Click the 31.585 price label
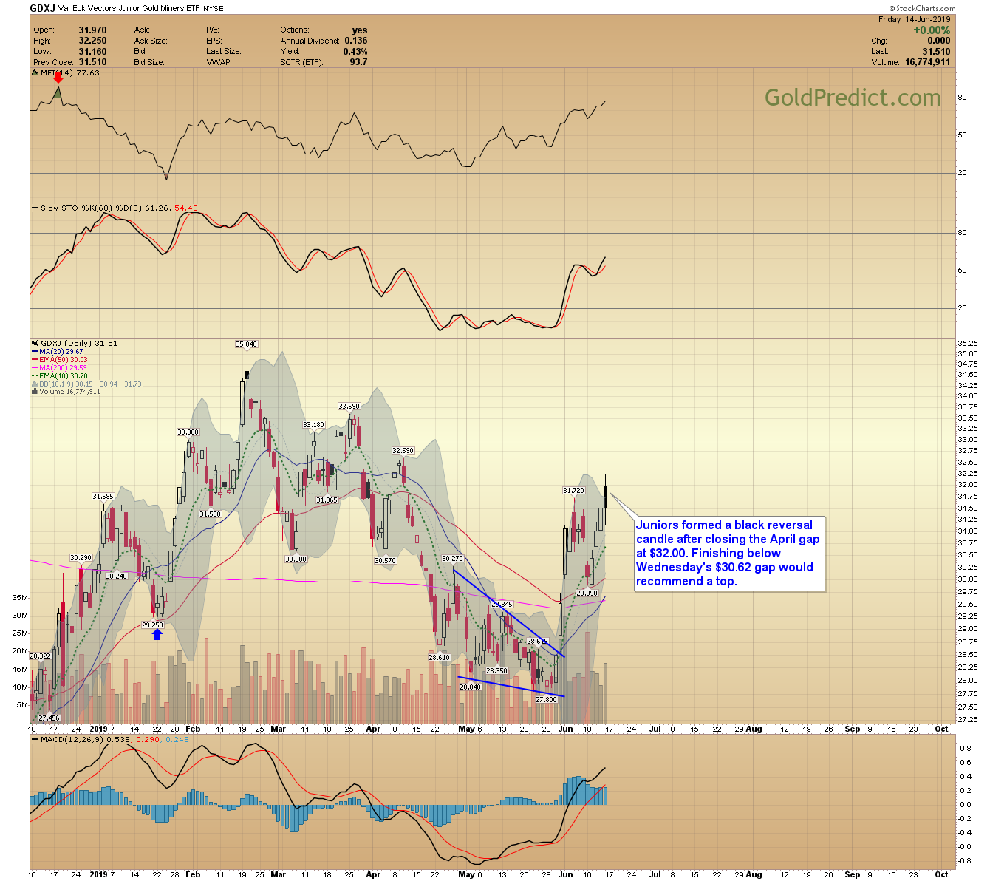 103,497
